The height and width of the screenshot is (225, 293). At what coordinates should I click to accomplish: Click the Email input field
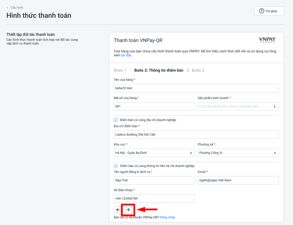pos(238,180)
